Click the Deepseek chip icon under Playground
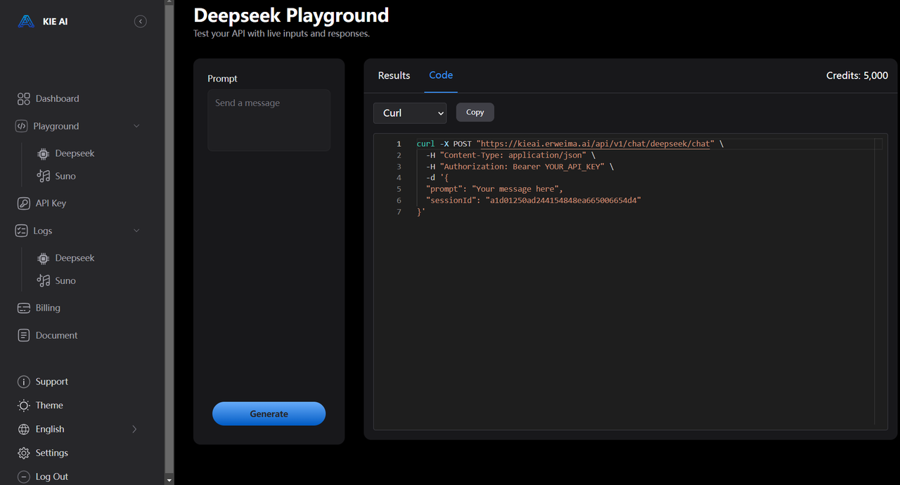Image resolution: width=900 pixels, height=485 pixels. click(x=43, y=154)
